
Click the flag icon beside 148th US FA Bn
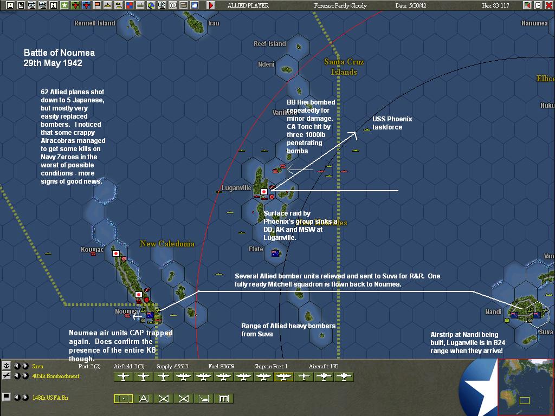(x=6, y=397)
